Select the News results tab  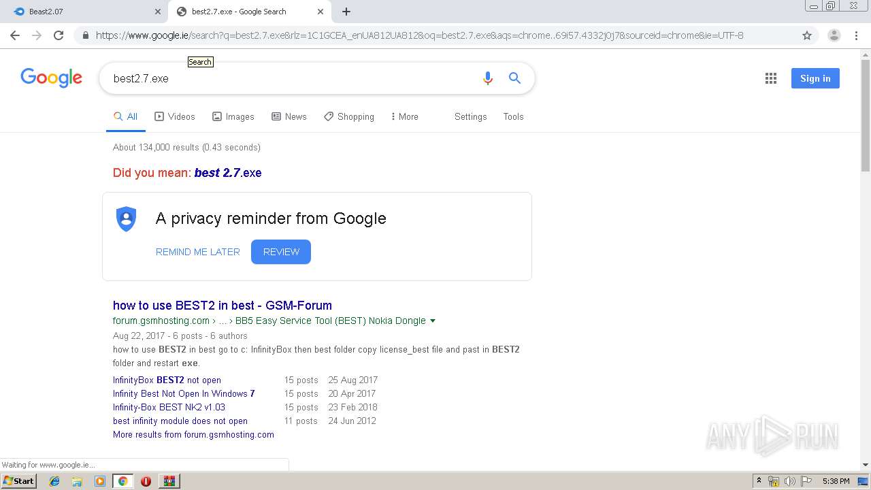point(289,117)
